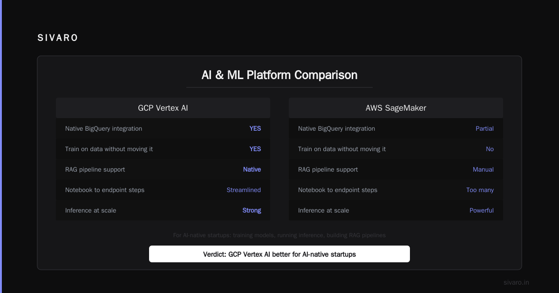Click the Strong value for Inference at scale
This screenshot has width=559, height=293.
coord(252,210)
